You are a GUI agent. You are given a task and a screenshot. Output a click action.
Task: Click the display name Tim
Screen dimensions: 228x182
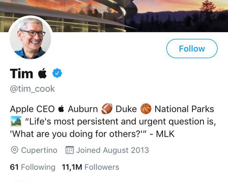(x=21, y=74)
